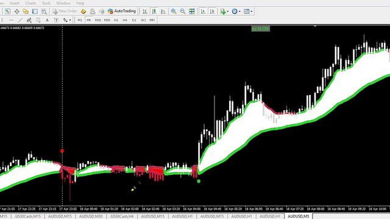The height and width of the screenshot is (219, 390).
Task: Click the 18 Apr 10:00 time label
Action: coord(377,209)
